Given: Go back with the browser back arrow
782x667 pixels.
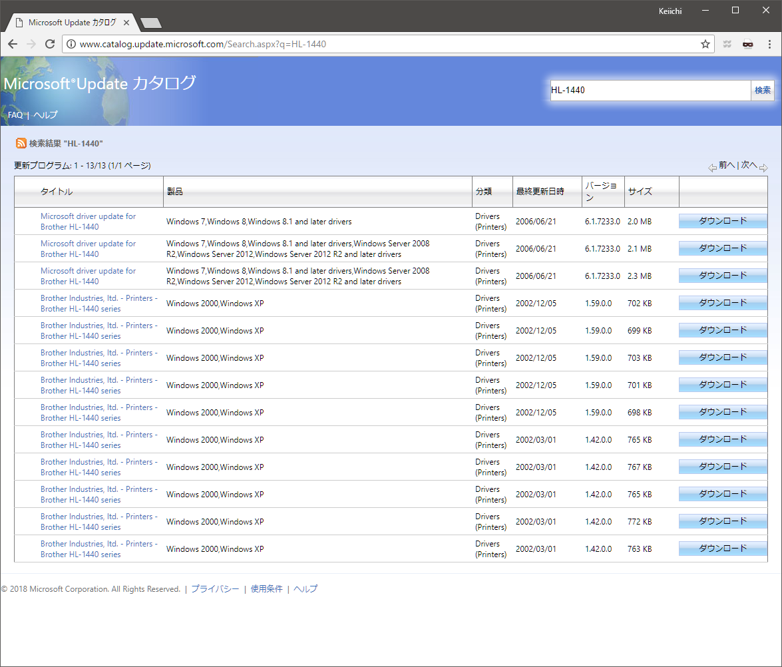Looking at the screenshot, I should pos(13,44).
